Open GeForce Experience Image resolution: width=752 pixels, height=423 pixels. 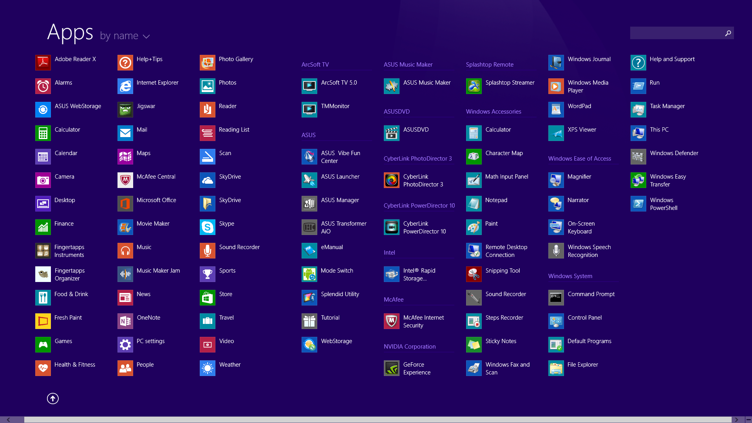[392, 368]
